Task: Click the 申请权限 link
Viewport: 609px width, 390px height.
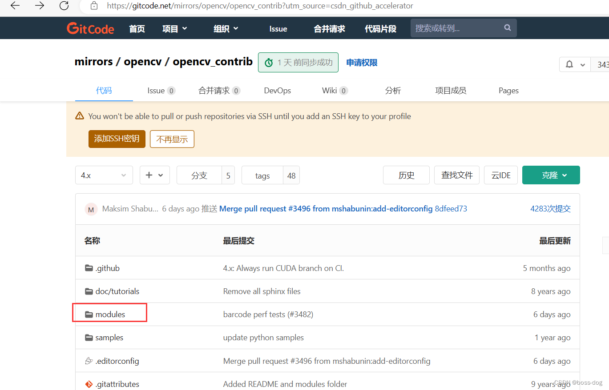Action: [362, 63]
